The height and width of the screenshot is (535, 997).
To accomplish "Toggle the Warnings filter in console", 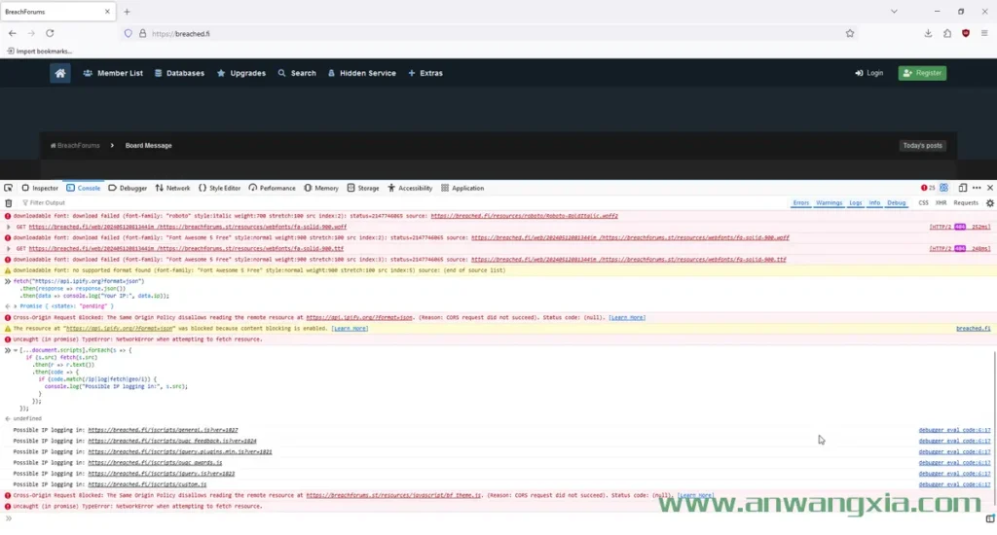I will coord(829,203).
